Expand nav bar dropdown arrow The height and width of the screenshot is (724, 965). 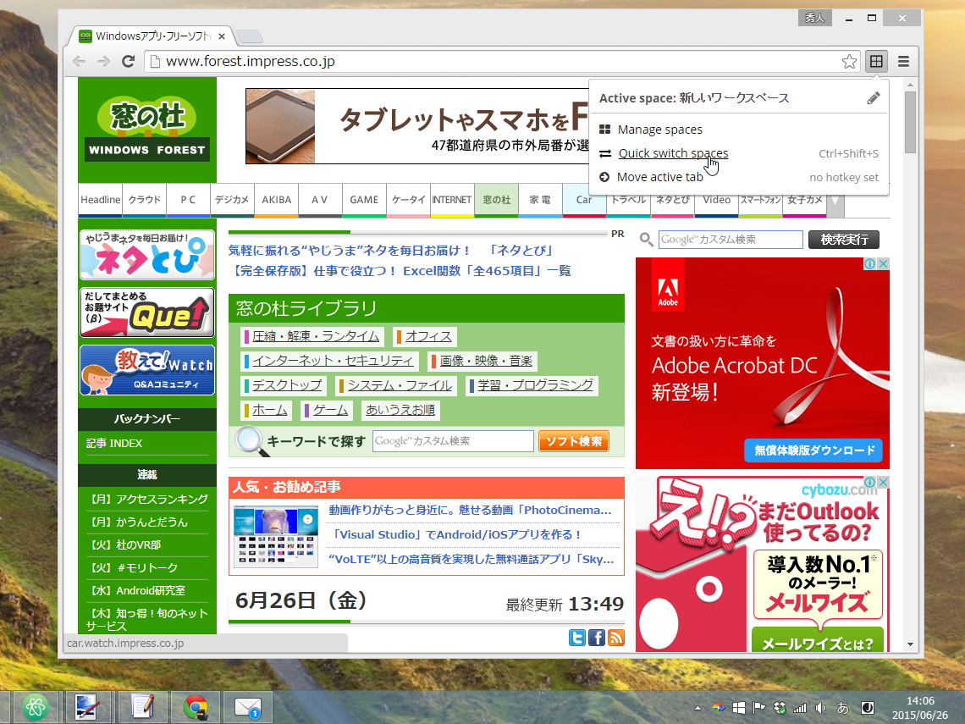pos(835,202)
